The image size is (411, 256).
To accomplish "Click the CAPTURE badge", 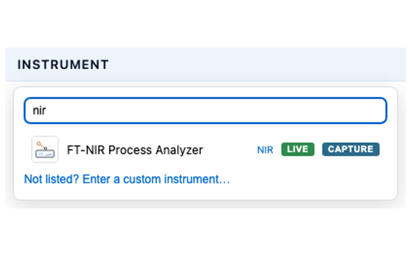I will (x=351, y=149).
